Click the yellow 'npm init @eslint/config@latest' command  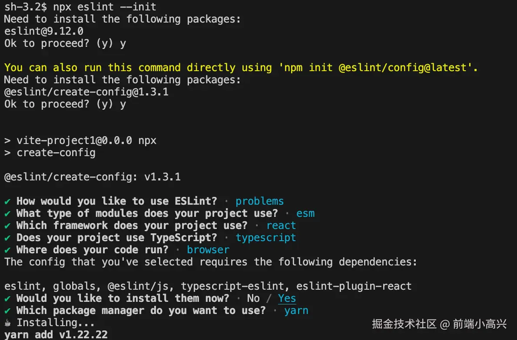point(375,68)
